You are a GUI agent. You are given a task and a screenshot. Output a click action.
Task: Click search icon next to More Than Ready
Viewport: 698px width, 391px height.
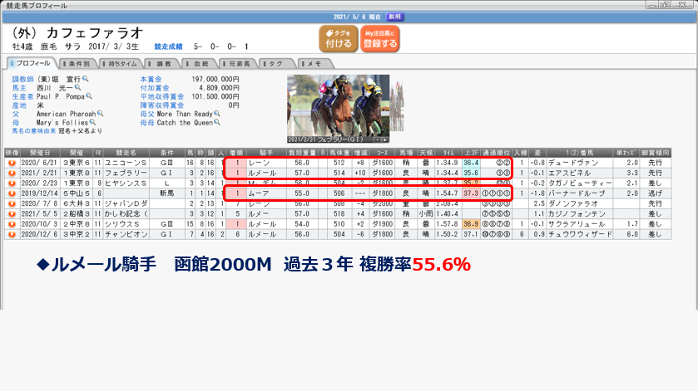coord(218,114)
